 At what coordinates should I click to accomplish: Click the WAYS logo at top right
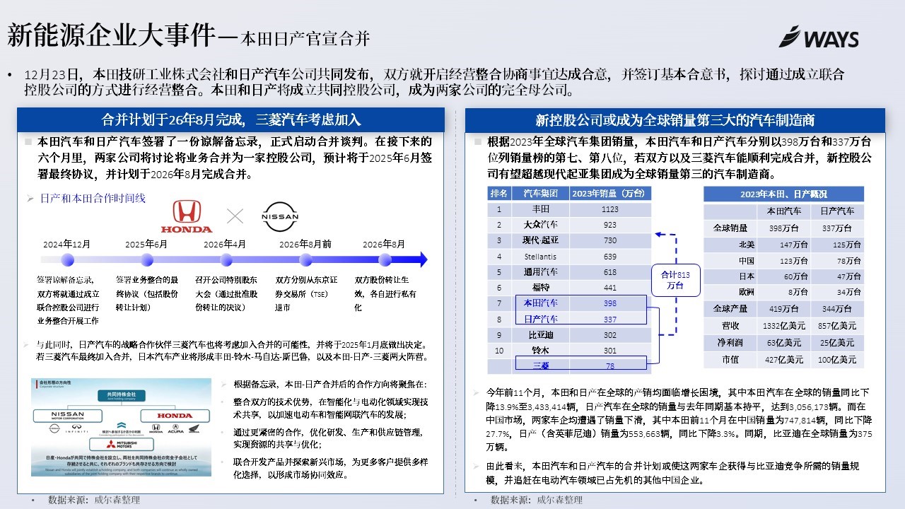tap(819, 37)
